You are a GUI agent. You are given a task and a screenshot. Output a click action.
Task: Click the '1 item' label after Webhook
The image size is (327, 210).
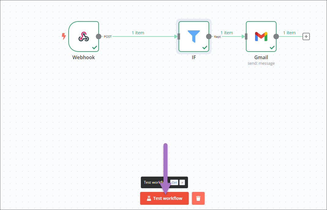pyautogui.click(x=138, y=33)
